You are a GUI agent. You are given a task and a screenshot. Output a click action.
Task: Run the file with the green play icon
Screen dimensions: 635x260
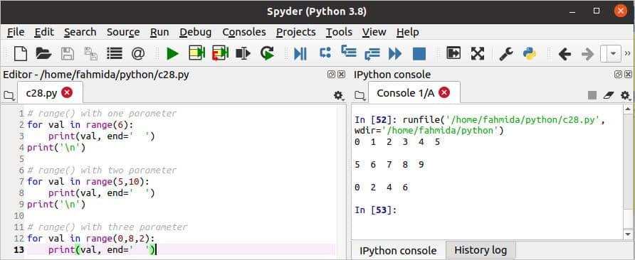pyautogui.click(x=173, y=53)
